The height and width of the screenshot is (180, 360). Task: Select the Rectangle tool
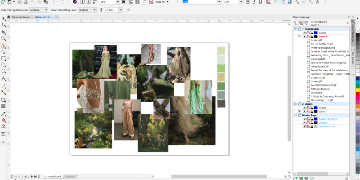4,58
